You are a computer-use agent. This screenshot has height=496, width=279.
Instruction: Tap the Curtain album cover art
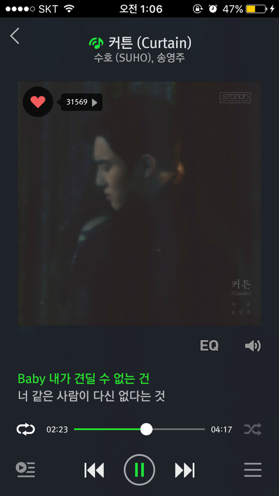coord(139,203)
